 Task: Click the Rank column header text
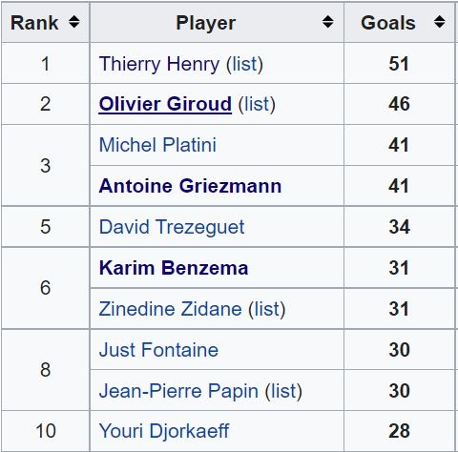(34, 23)
